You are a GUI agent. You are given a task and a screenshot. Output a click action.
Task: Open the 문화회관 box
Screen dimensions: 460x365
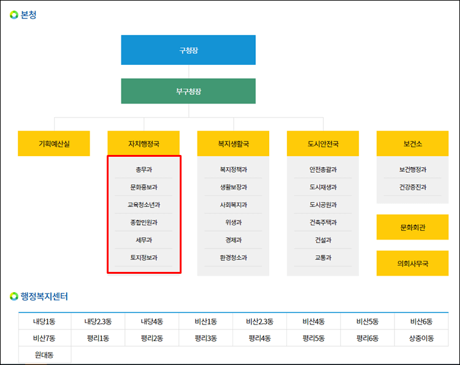tap(413, 227)
